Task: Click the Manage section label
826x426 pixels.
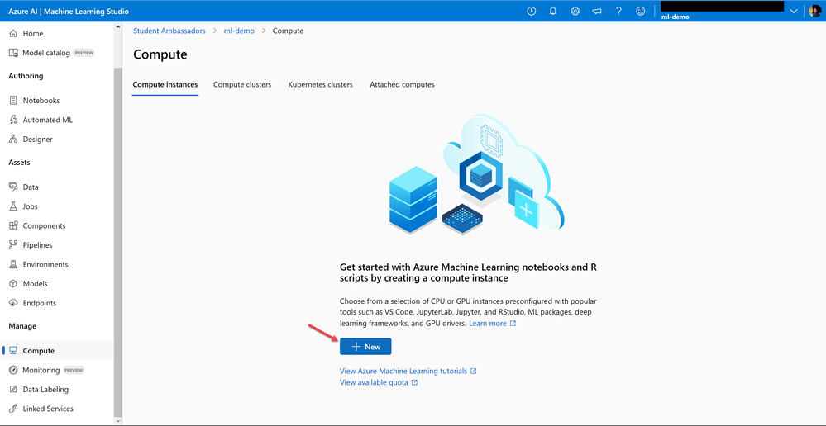Action: pos(22,326)
